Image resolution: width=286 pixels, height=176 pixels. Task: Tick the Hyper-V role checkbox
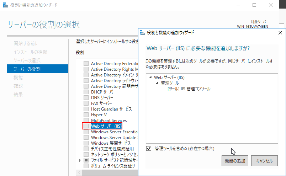[86, 115]
